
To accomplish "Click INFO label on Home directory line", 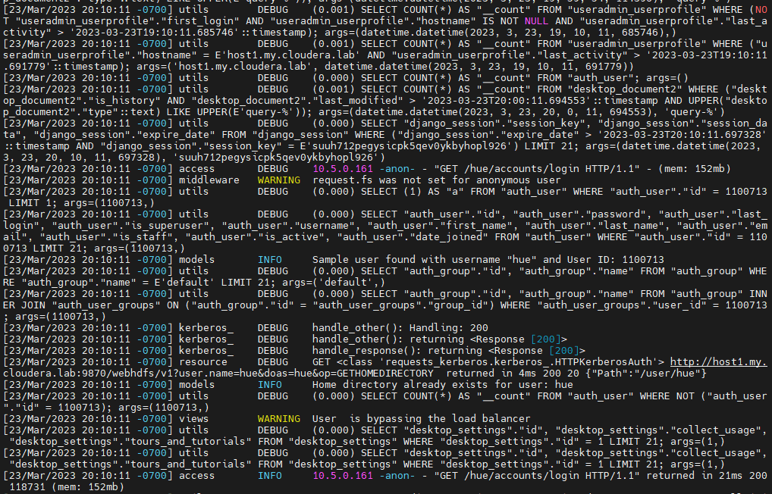I will 270,384.
